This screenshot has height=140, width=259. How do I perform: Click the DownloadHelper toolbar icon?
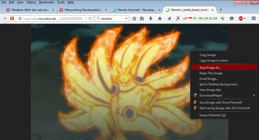[223, 18]
